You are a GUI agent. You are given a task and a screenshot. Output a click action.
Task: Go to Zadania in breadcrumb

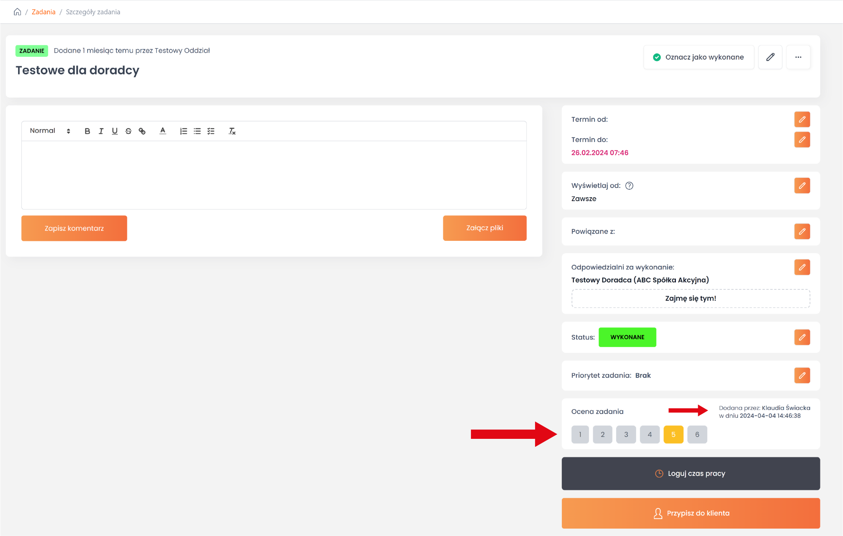(x=43, y=12)
